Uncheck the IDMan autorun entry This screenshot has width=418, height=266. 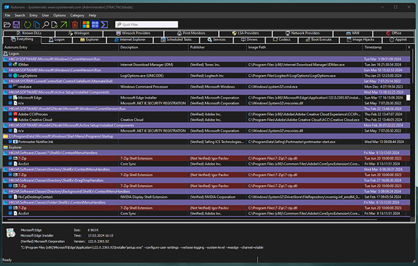click(x=10, y=64)
